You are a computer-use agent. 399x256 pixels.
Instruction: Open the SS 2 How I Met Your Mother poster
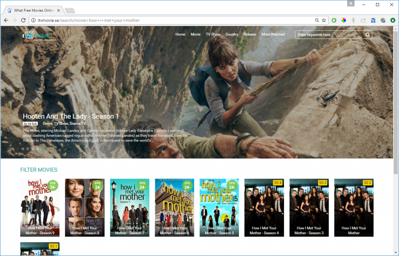click(x=354, y=208)
